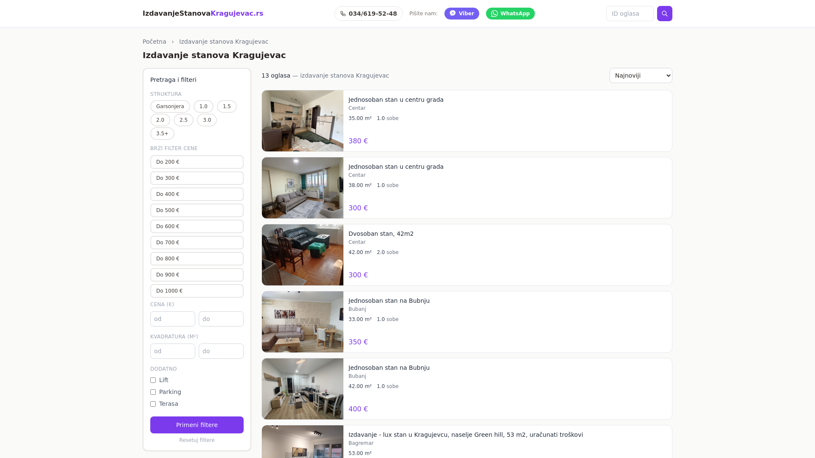This screenshot has height=458, width=815.
Task: Enable the Lift checkbox
Action: 153,380
